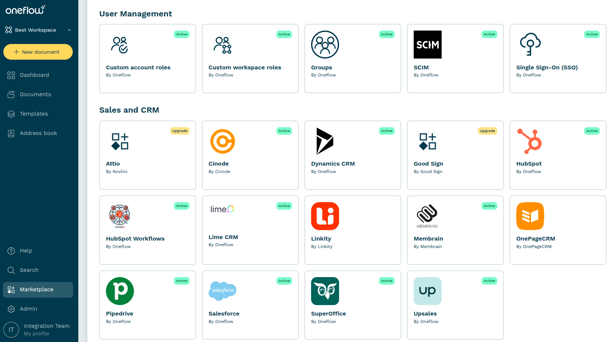Click the Attio integration icon
The width and height of the screenshot is (611, 342).
coord(120,141)
